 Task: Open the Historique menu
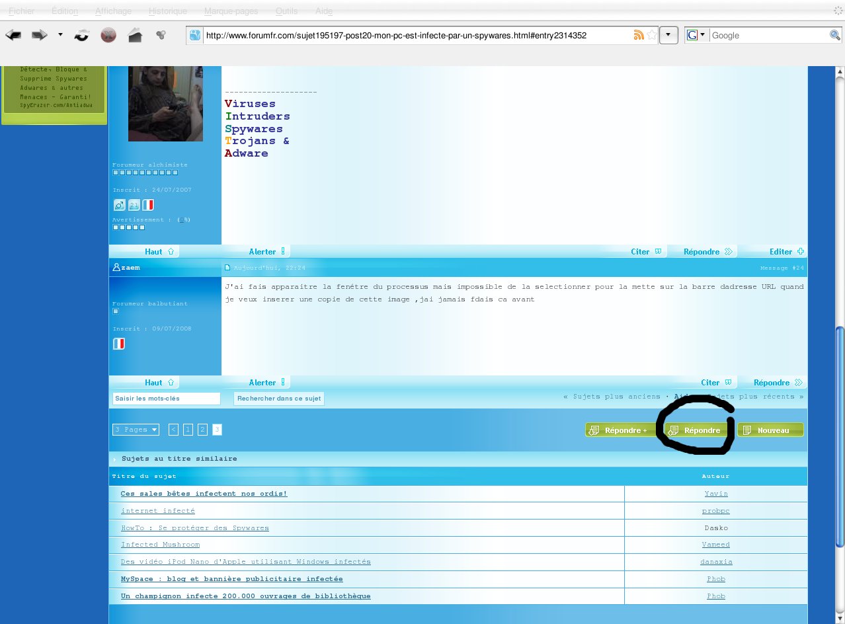168,11
